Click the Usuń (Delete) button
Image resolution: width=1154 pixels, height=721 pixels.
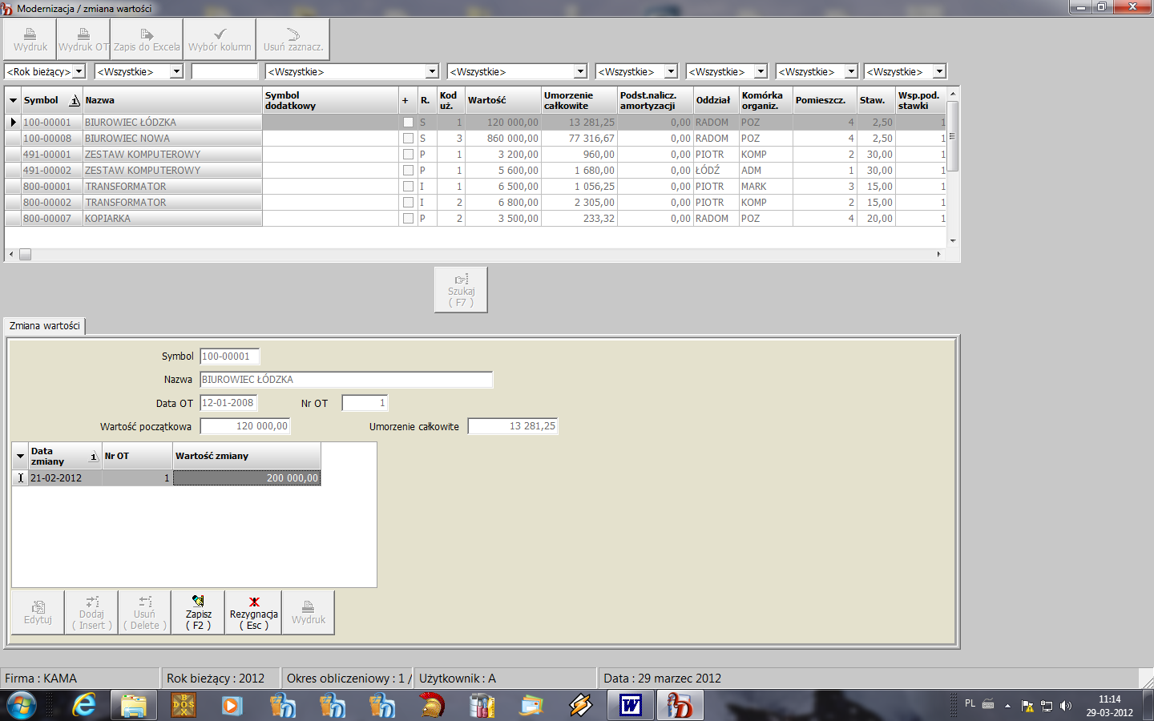pos(145,613)
